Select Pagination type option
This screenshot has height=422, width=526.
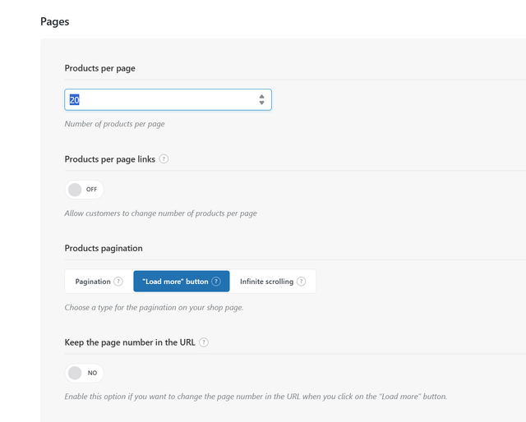(x=99, y=282)
